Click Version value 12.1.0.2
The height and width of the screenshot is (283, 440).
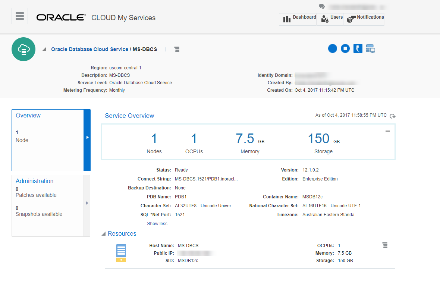(310, 170)
